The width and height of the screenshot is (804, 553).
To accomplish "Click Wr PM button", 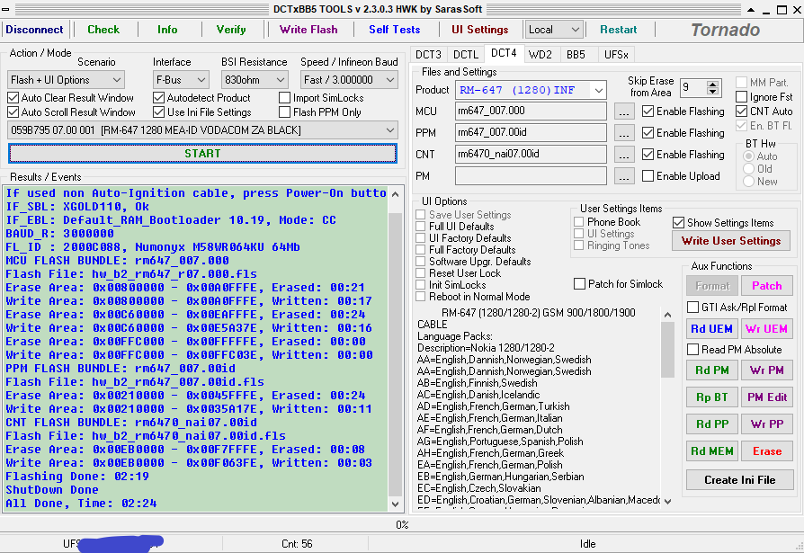I will [x=766, y=370].
